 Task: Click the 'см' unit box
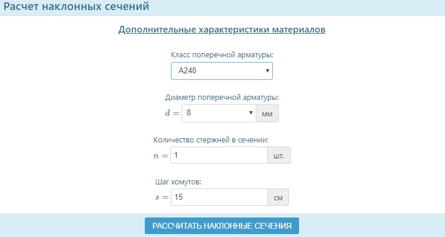pyautogui.click(x=278, y=197)
